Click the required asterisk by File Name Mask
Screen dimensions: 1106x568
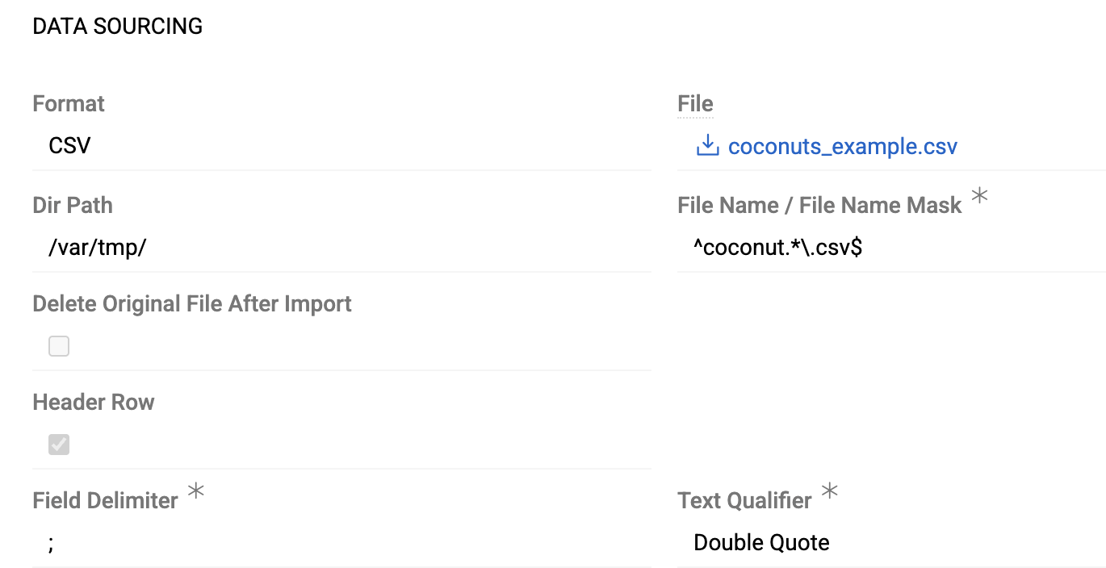pos(979,195)
